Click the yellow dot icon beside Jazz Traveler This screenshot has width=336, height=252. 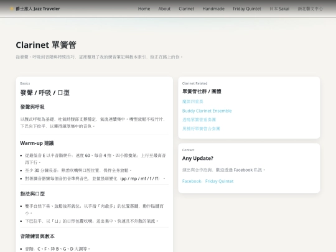[12, 9]
